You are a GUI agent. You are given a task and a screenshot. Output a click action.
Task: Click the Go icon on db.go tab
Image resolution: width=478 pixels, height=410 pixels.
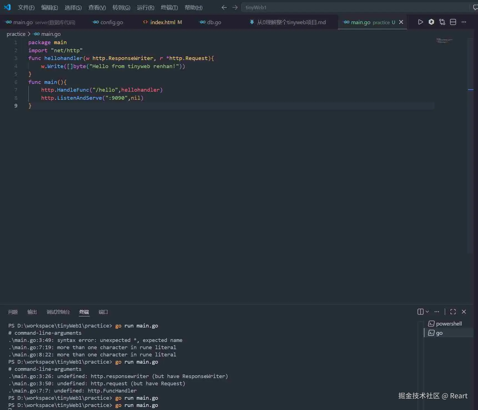tap(202, 22)
